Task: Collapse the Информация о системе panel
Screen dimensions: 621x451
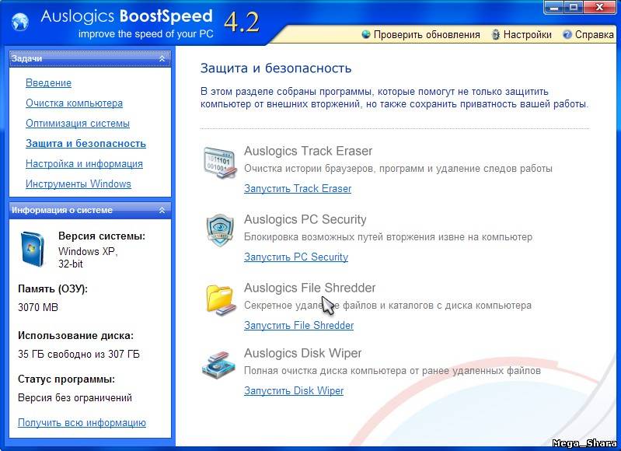Action: click(162, 211)
